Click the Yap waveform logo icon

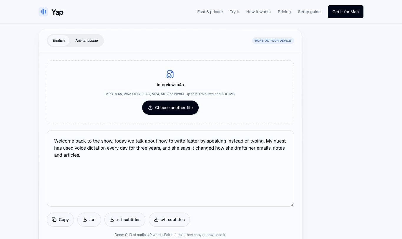pyautogui.click(x=43, y=12)
